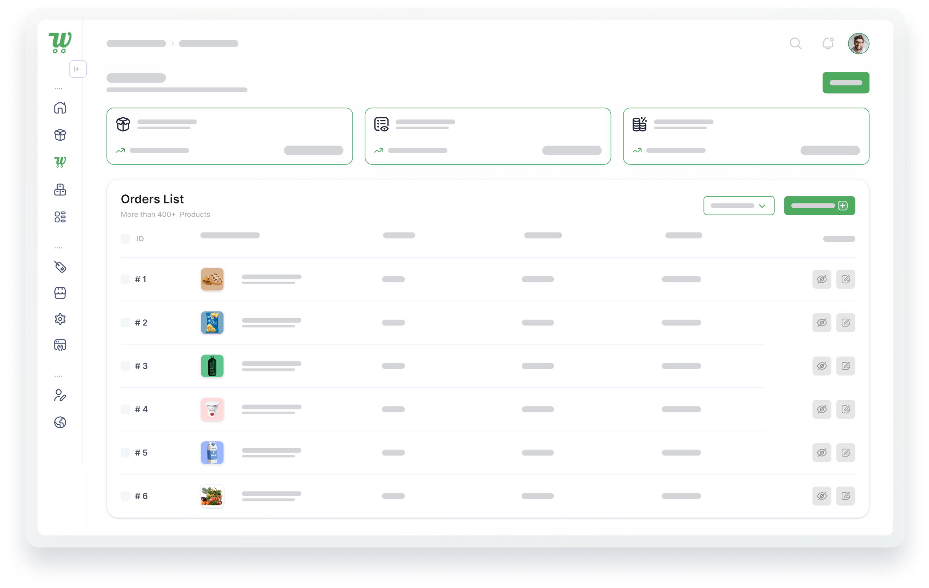The width and height of the screenshot is (929, 588).
Task: Click the Orders List heading
Action: (x=152, y=199)
